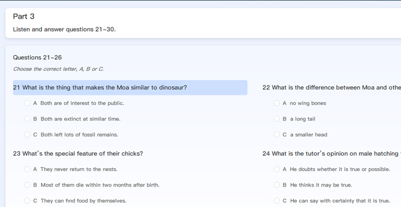This screenshot has height=207, width=401.
Task: Pick 'Both left lots of fossil remains'
Action: point(27,135)
